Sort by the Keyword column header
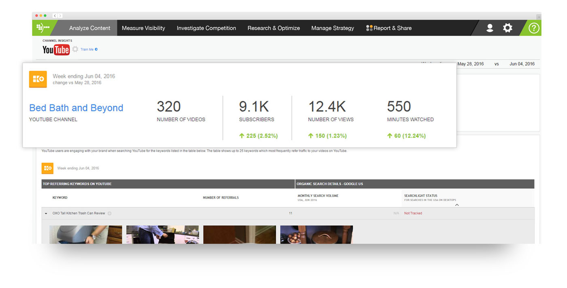This screenshot has height=288, width=567. (60, 198)
